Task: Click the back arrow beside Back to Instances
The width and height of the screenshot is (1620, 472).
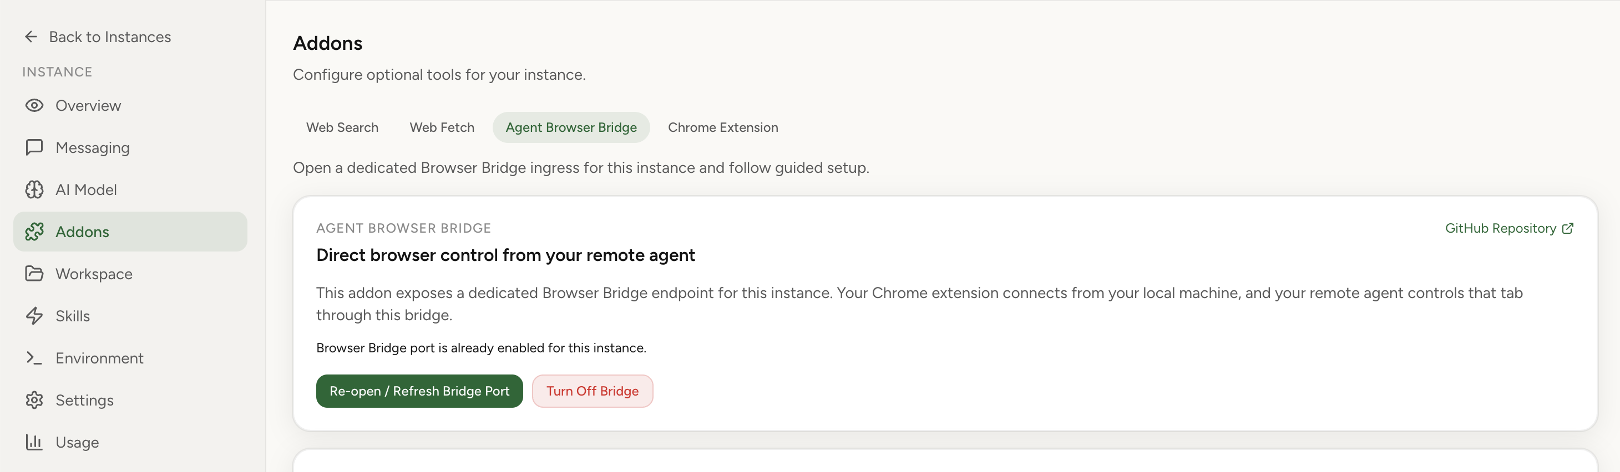Action: tap(31, 37)
